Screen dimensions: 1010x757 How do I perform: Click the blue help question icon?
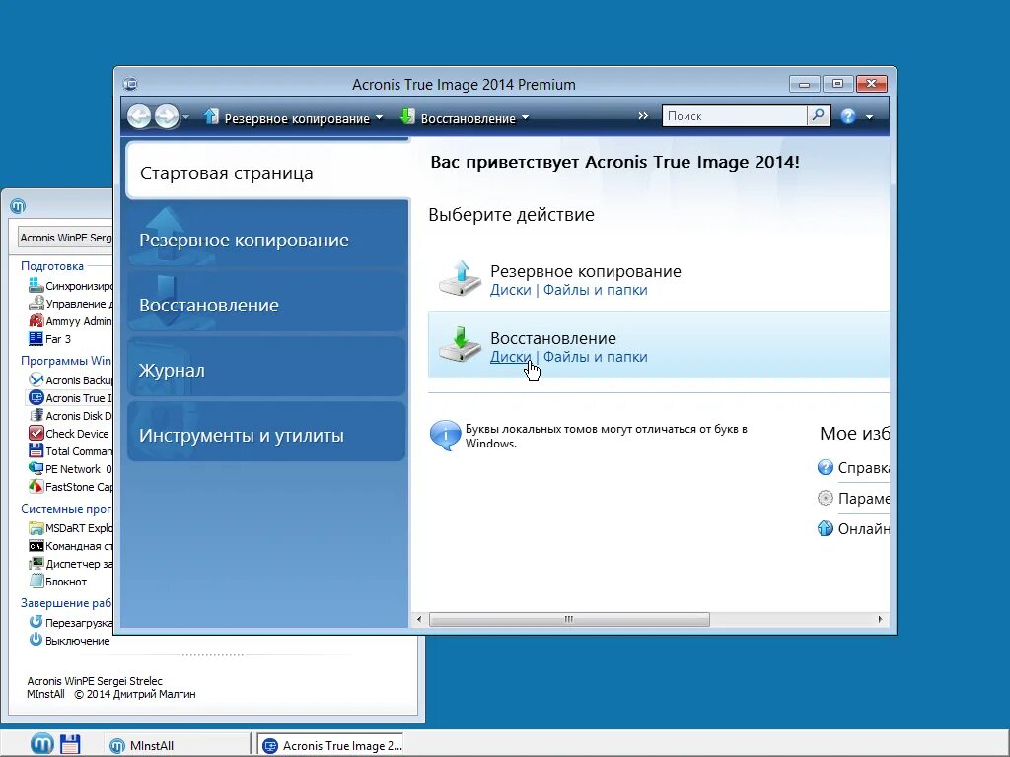(848, 116)
